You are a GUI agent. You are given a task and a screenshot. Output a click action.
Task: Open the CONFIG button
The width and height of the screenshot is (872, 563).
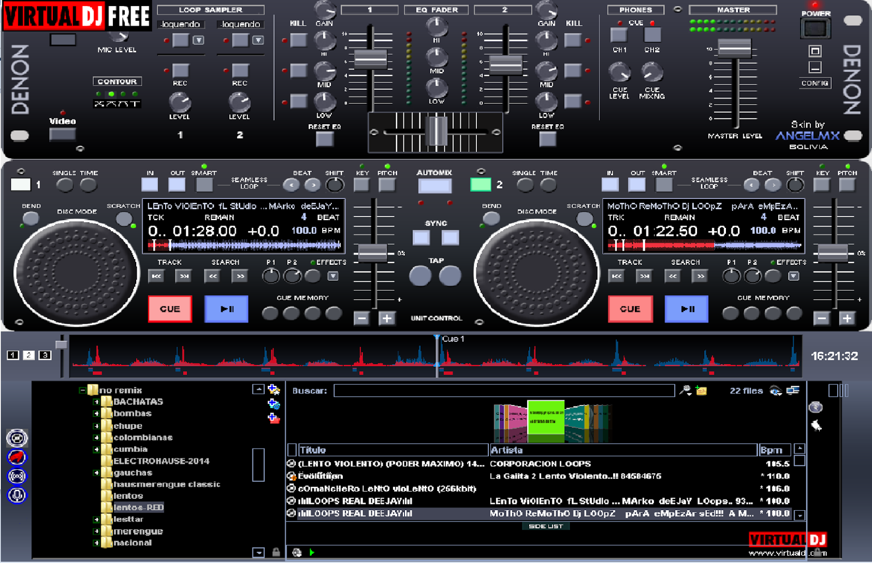coord(815,83)
